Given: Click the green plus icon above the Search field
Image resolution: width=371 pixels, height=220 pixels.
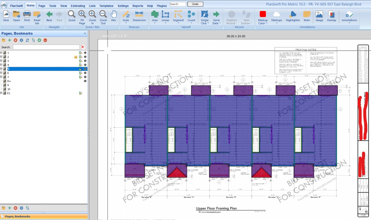Looking at the screenshot, I should pos(10,40).
